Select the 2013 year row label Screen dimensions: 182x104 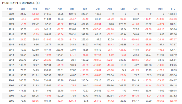point(11,60)
